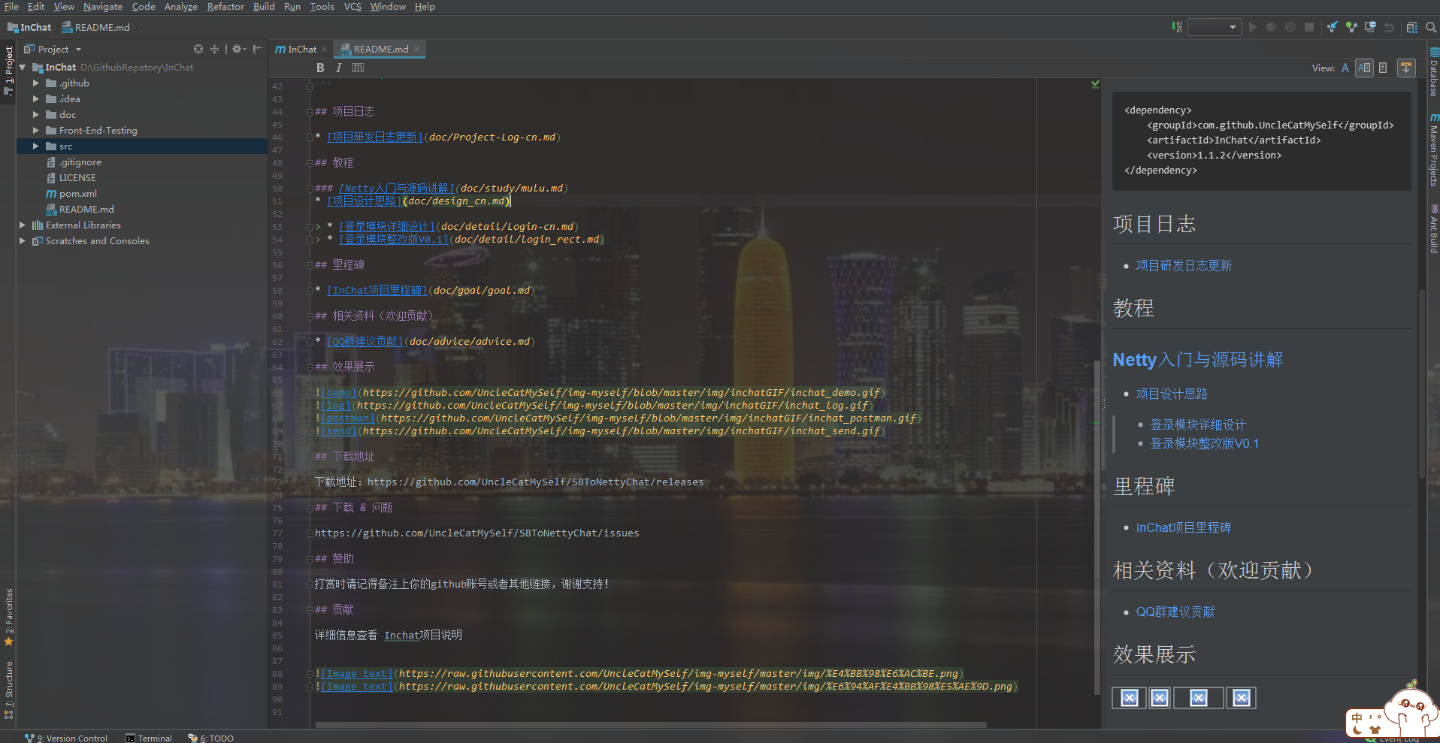Open Netty入门与源码讲解 link in preview
Screen dimensions: 1440x743
coord(1198,360)
